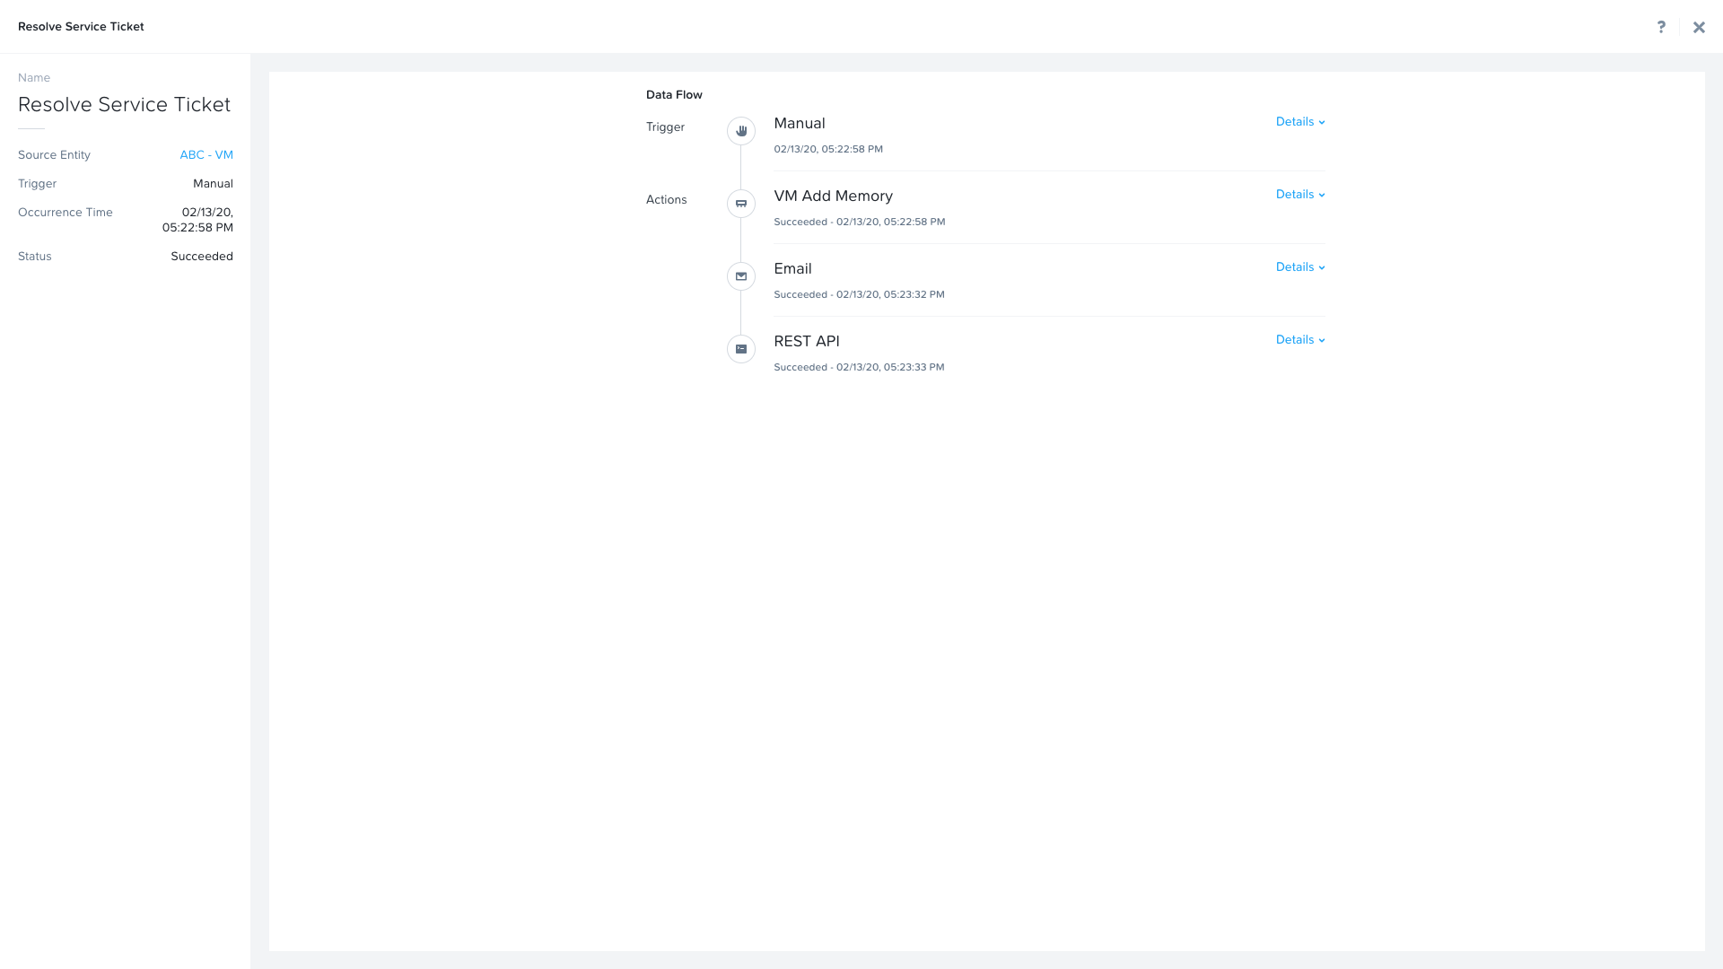Click the Status value Succeeded in sidebar
The width and height of the screenshot is (1723, 969).
click(202, 257)
